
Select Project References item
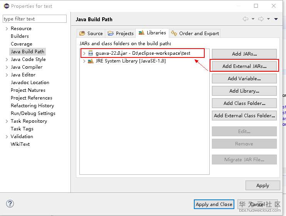point(32,98)
